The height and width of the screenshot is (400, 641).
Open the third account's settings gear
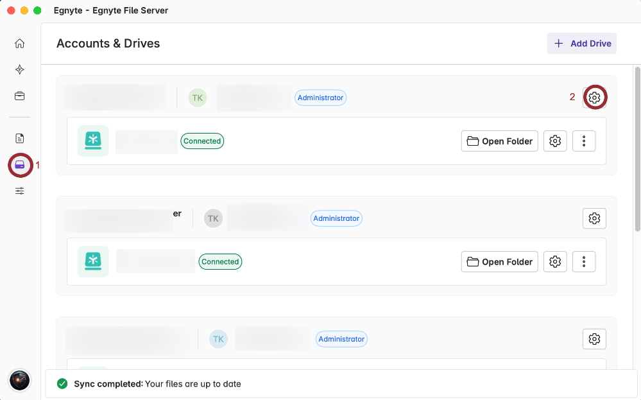pos(594,339)
